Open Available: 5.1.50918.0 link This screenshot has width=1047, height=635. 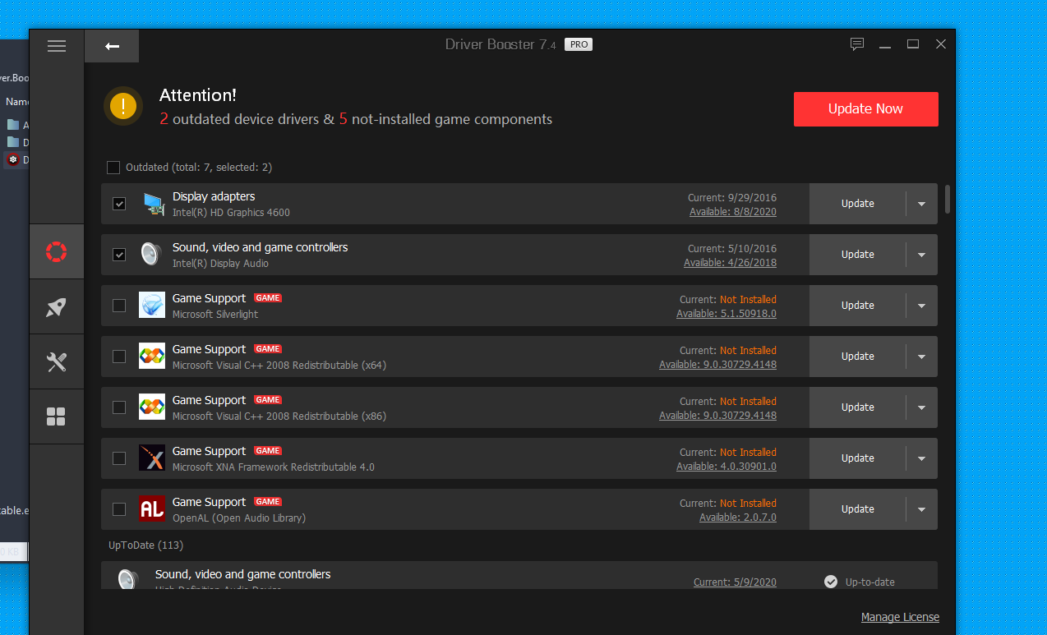pyautogui.click(x=726, y=314)
